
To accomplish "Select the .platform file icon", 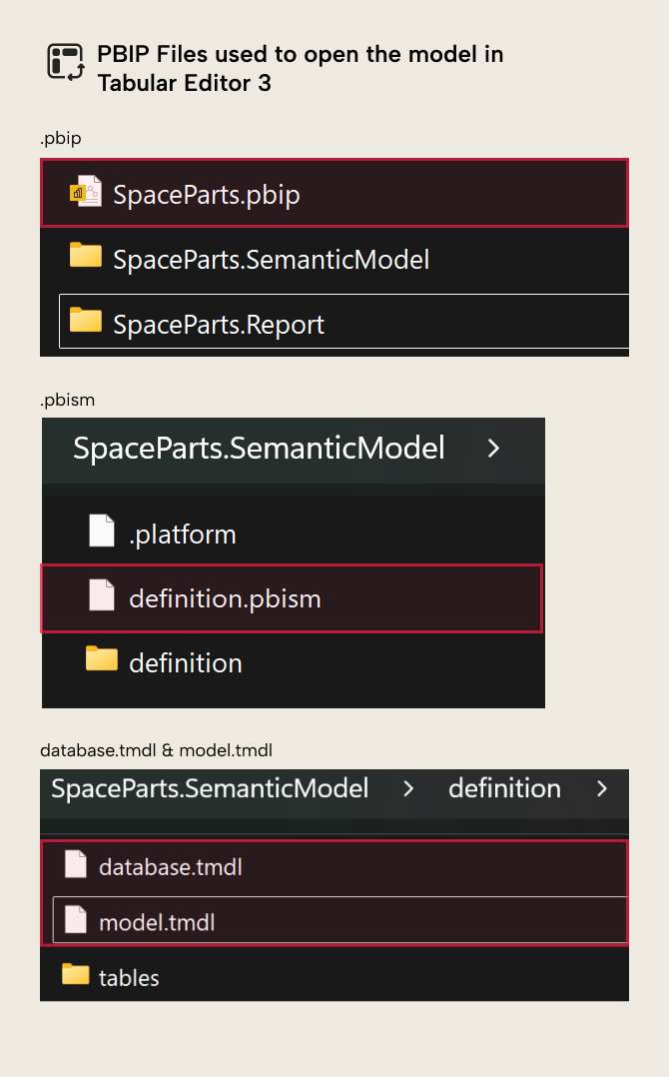I will (102, 533).
